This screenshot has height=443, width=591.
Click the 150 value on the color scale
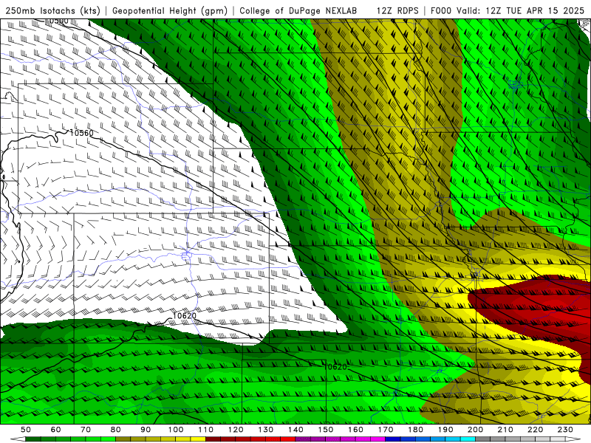pos(326,430)
